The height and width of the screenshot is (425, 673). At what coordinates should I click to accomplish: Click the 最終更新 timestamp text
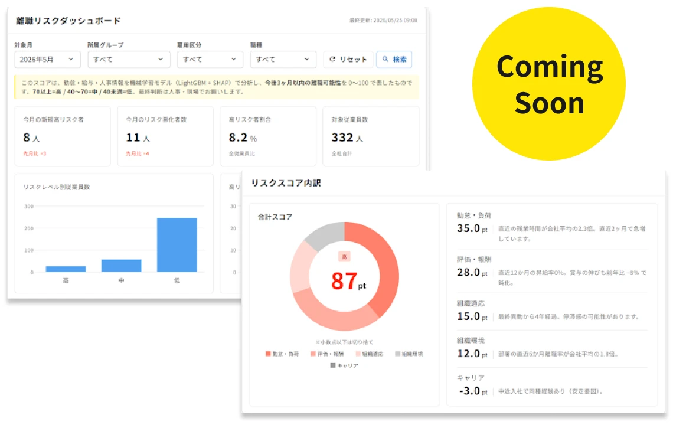tap(383, 20)
